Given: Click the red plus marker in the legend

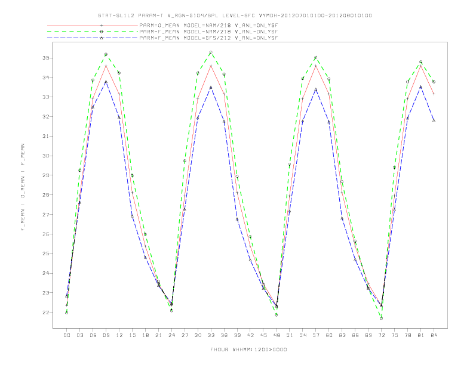Looking at the screenshot, I should point(102,25).
